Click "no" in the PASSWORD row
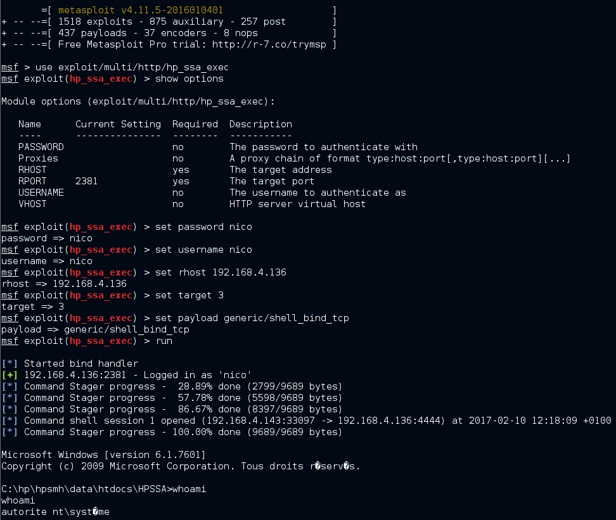 click(x=178, y=147)
